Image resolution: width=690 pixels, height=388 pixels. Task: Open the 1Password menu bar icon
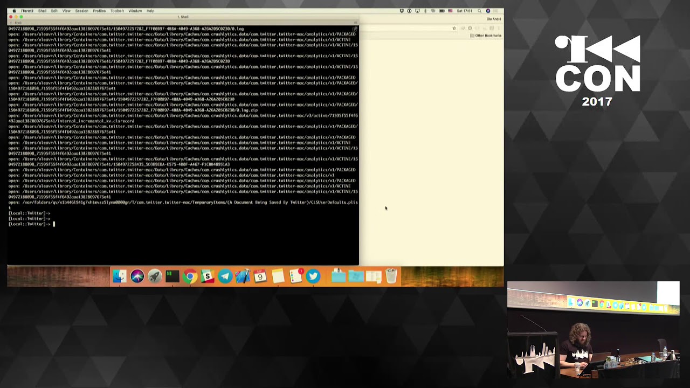(409, 11)
